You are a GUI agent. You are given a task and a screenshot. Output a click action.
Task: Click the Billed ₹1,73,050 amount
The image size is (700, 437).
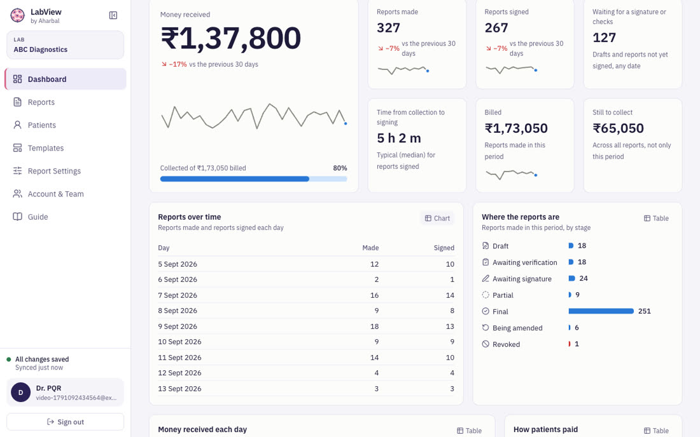point(516,128)
